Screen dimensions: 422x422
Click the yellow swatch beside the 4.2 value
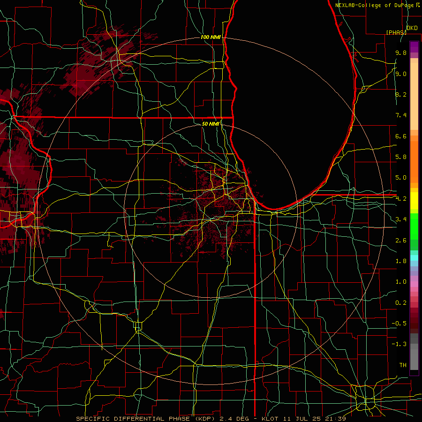pyautogui.click(x=414, y=201)
